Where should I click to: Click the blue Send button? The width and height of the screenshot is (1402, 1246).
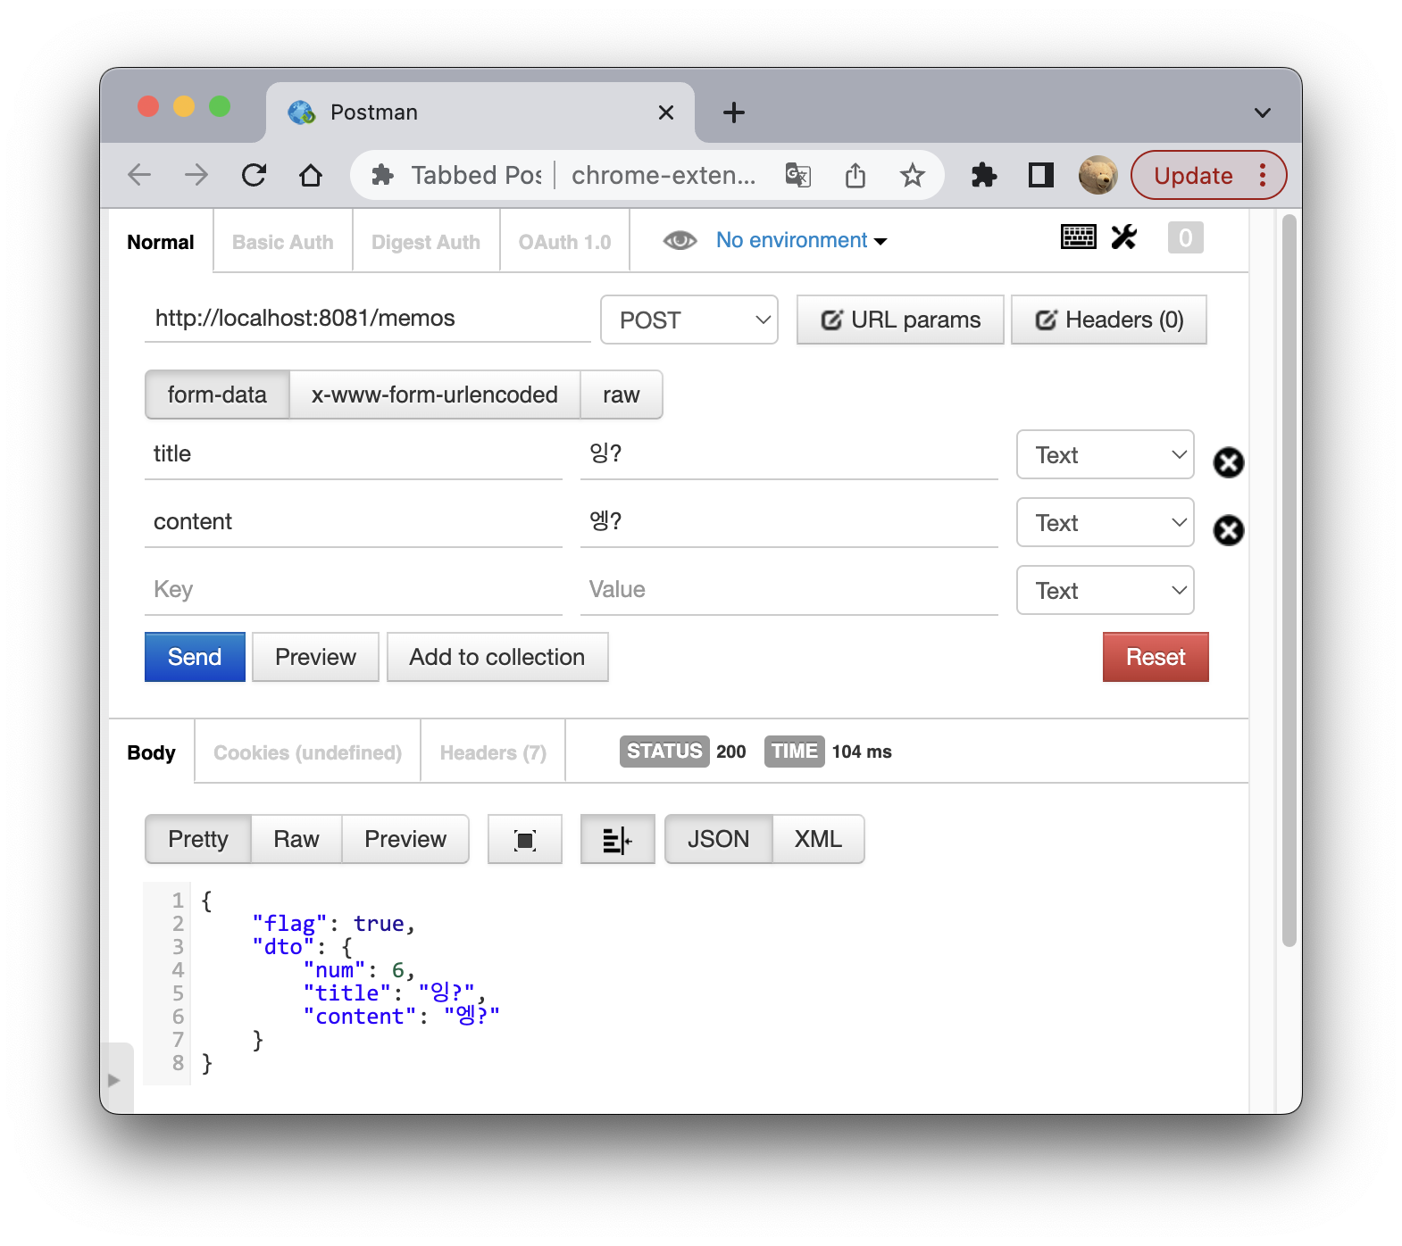pyautogui.click(x=195, y=657)
